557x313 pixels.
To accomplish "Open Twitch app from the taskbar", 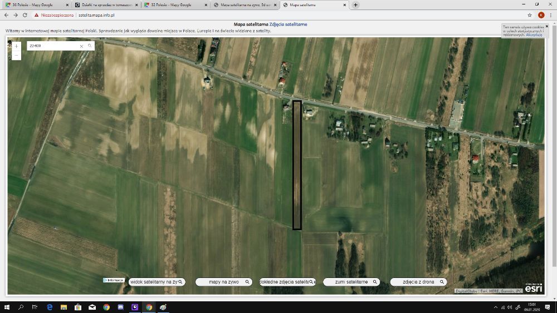I will pyautogui.click(x=135, y=307).
